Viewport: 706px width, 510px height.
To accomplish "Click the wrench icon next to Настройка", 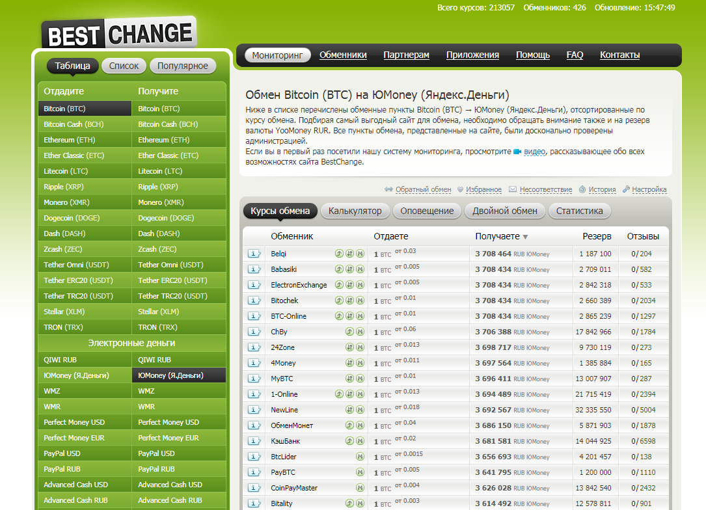I will click(x=626, y=189).
